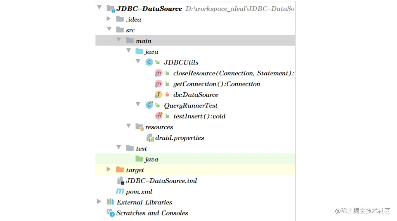Click the JDBCUtils class icon
397x221 pixels.
pos(149,62)
